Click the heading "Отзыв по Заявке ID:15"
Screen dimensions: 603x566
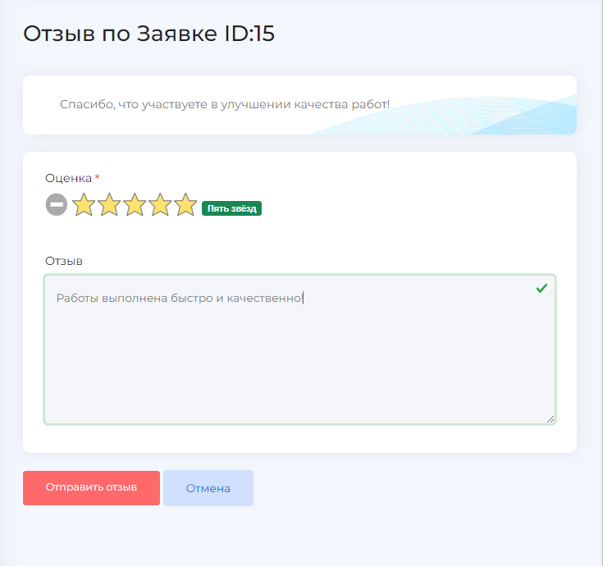[148, 34]
